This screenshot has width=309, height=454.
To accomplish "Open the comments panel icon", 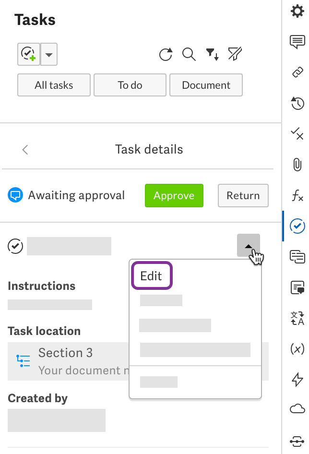I will click(297, 42).
